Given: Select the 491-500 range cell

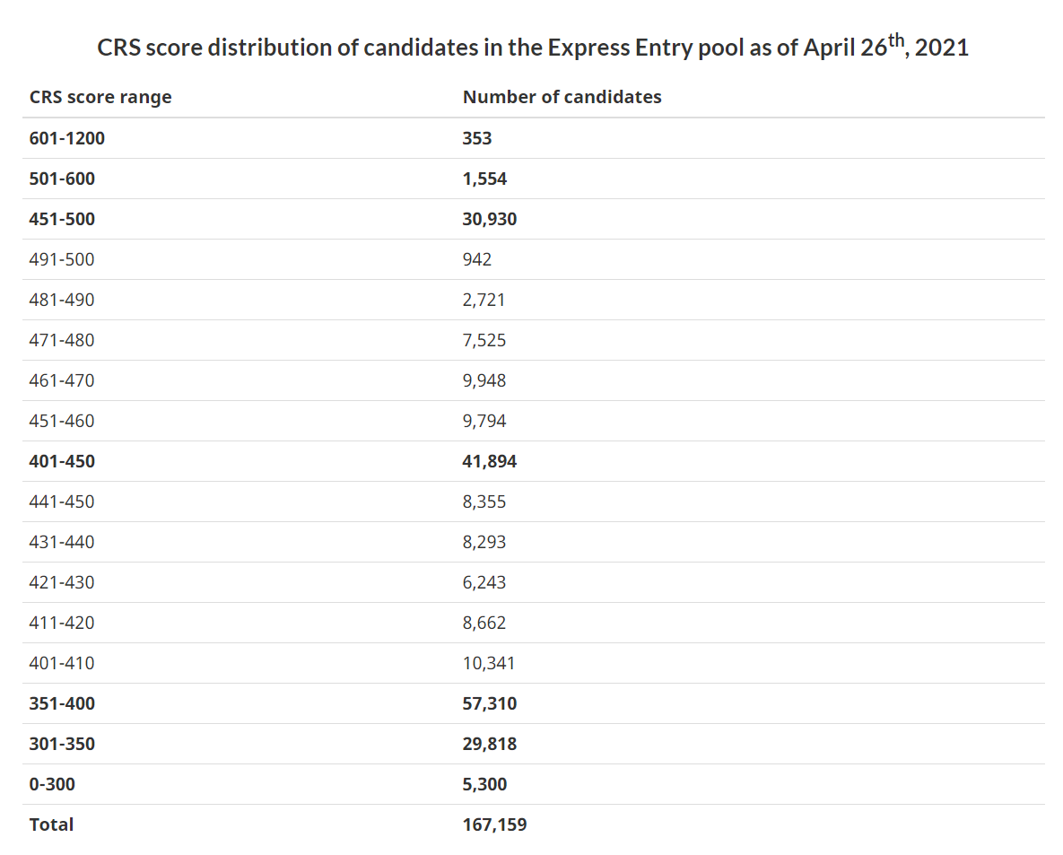Looking at the screenshot, I should (62, 259).
